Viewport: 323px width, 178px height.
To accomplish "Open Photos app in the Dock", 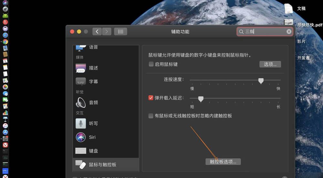I will click(x=5, y=87).
